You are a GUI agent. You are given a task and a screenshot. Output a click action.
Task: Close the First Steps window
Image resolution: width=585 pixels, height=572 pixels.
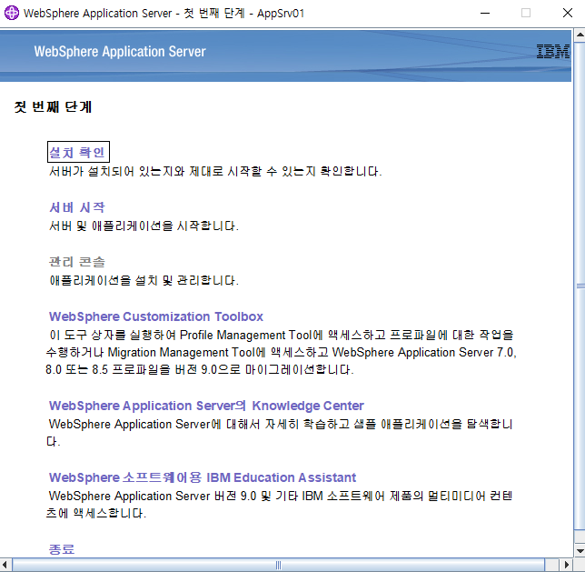568,13
